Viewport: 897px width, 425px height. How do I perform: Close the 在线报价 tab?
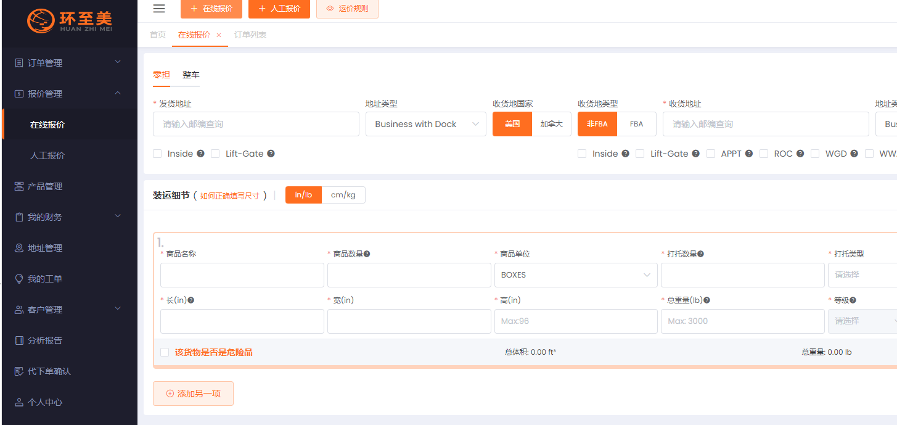(x=219, y=35)
